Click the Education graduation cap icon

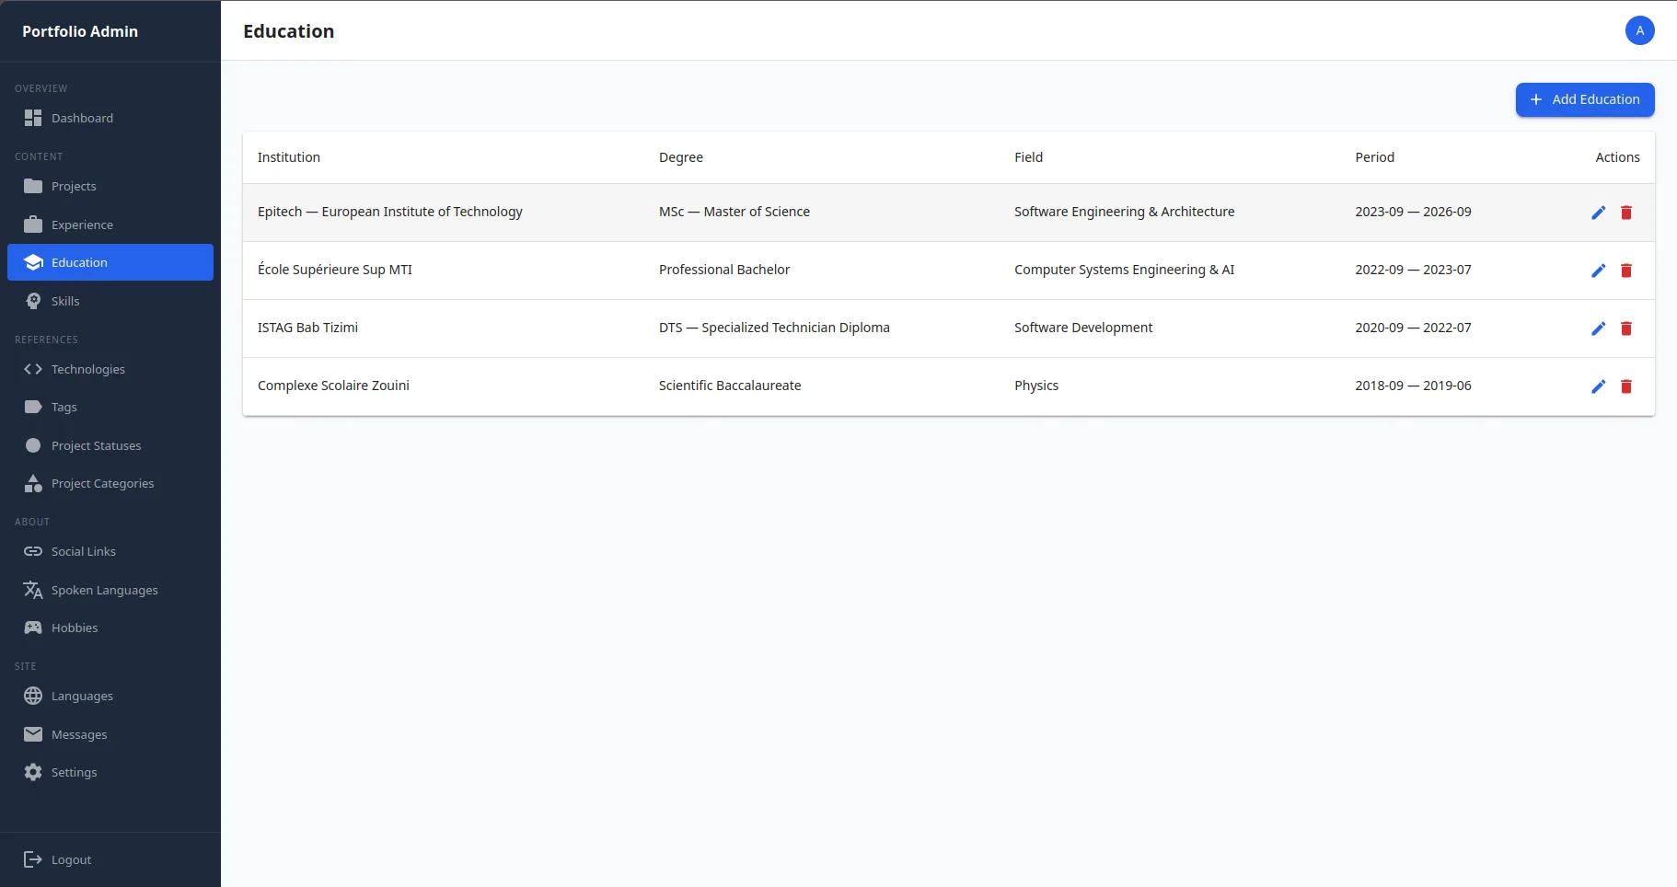(33, 262)
